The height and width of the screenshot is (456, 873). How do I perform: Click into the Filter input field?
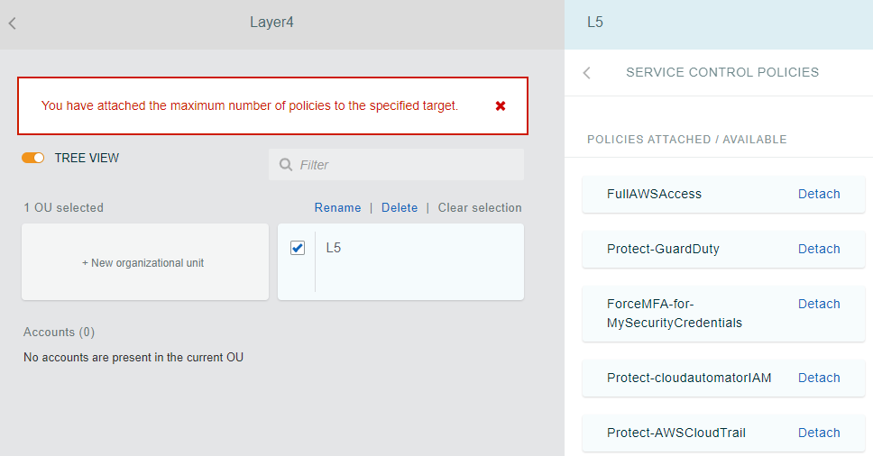(x=406, y=165)
